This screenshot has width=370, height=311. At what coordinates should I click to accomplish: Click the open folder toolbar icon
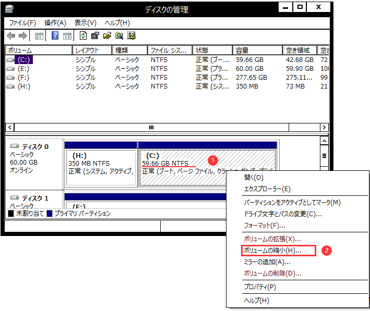tap(107, 35)
